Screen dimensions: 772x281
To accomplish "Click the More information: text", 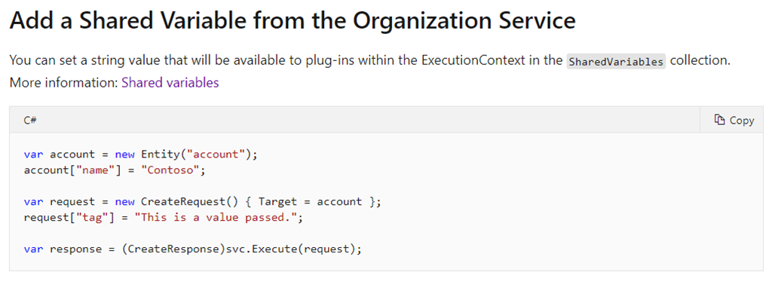I will (63, 83).
